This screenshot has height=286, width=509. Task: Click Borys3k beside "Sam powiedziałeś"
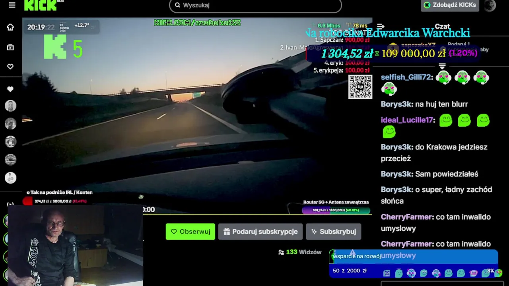point(396,174)
